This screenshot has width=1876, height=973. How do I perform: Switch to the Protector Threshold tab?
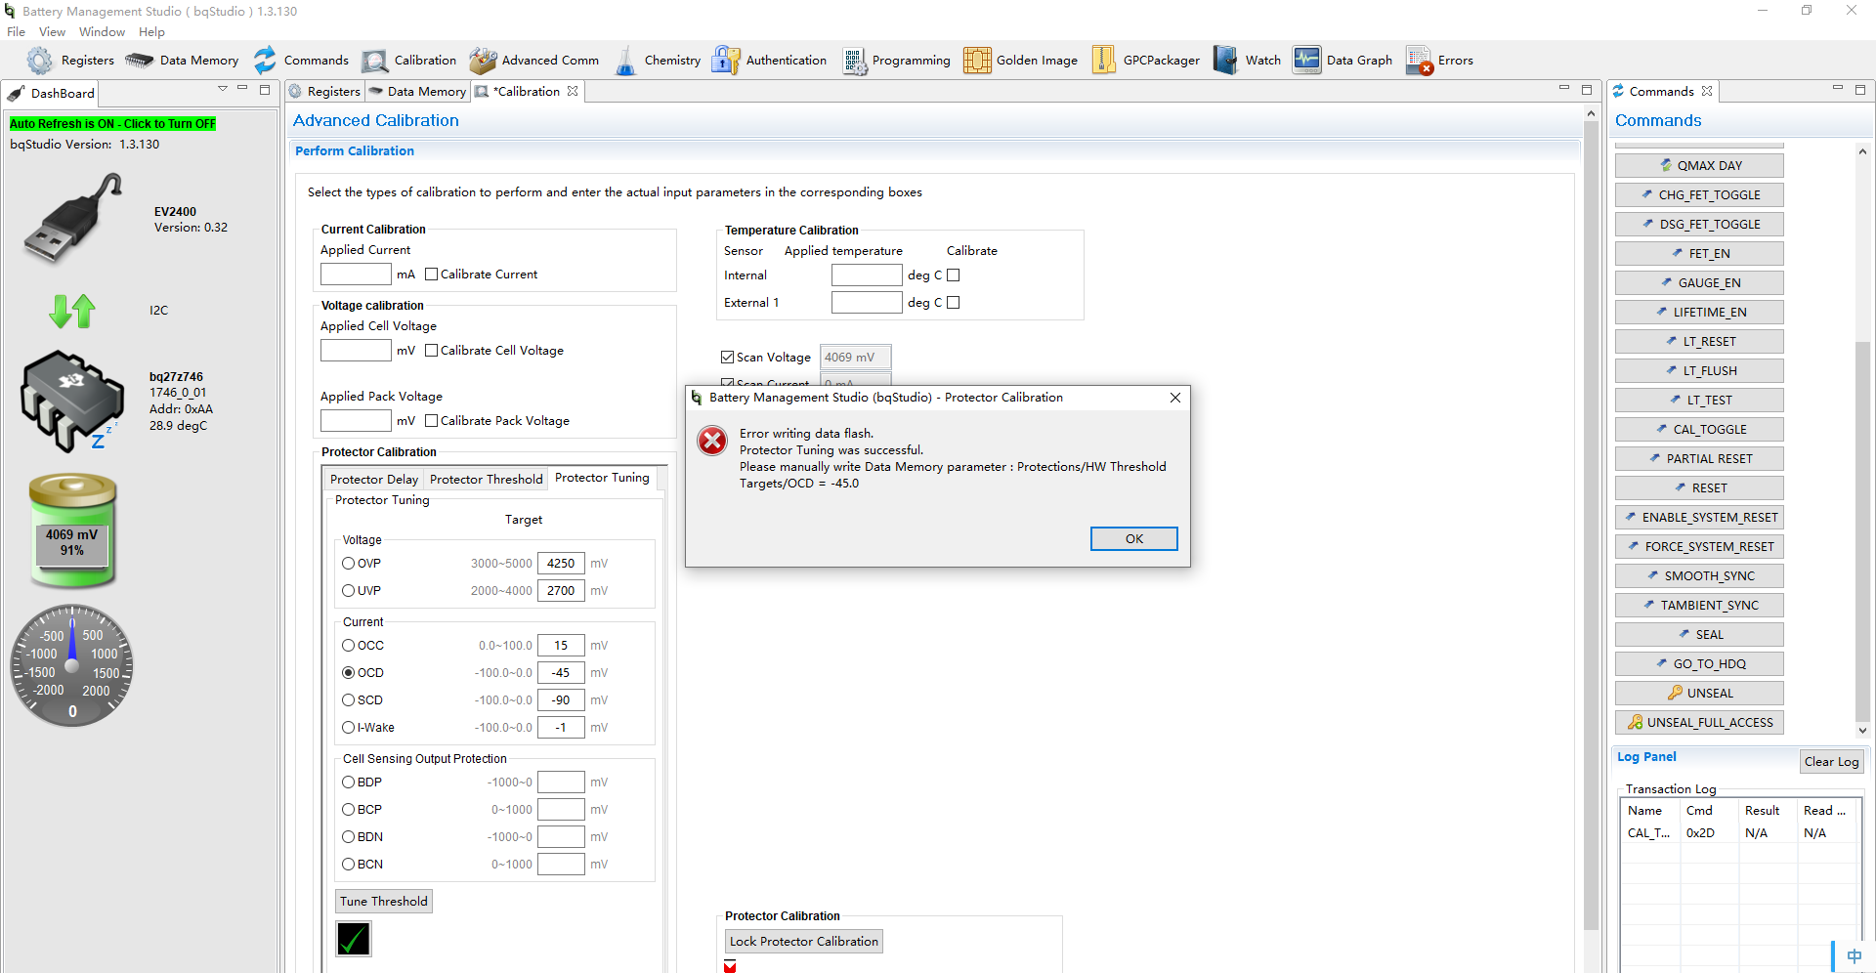(x=486, y=479)
